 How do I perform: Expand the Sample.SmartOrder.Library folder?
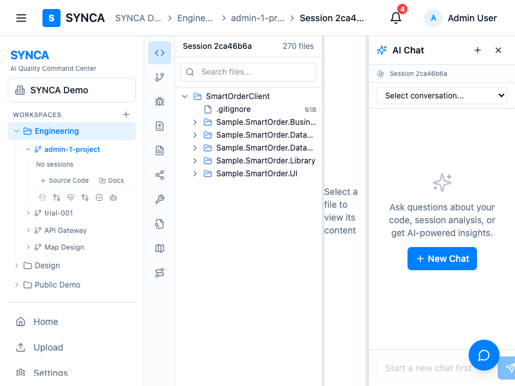coord(195,161)
